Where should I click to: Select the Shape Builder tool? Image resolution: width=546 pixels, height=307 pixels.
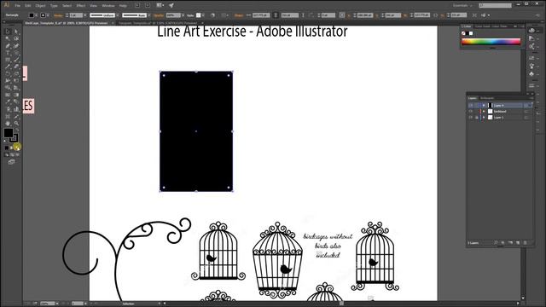pos(8,88)
